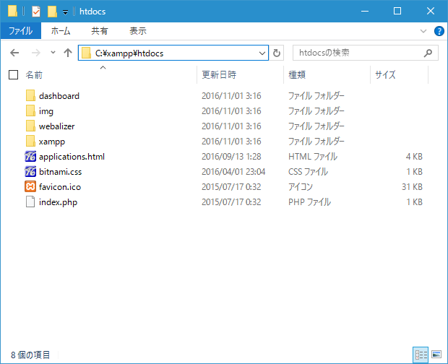Open the ホーム ribbon tab
The image size is (448, 364).
pyautogui.click(x=61, y=30)
